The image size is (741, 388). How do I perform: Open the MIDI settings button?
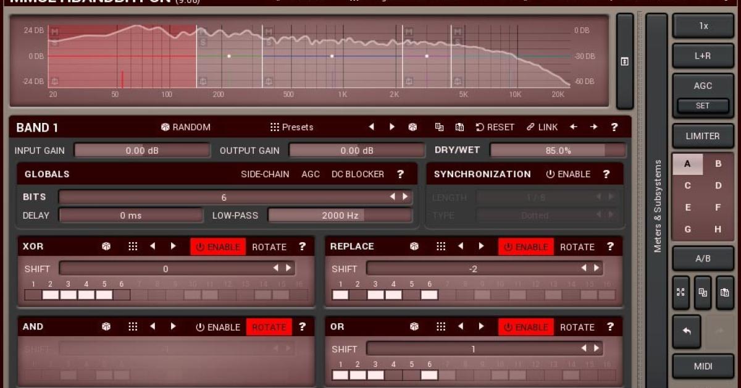click(x=703, y=366)
